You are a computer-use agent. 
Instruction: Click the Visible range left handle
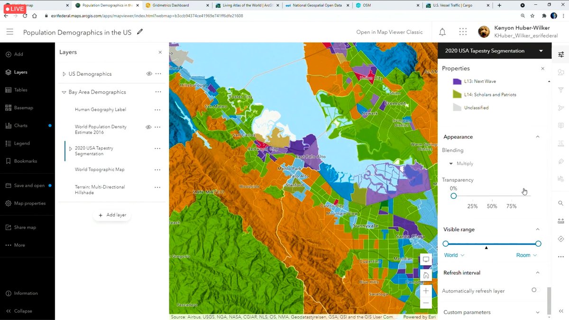click(445, 244)
